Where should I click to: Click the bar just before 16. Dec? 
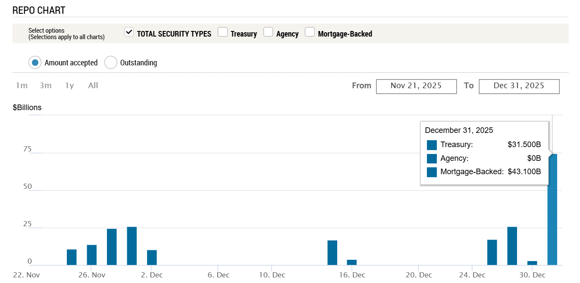[332, 253]
